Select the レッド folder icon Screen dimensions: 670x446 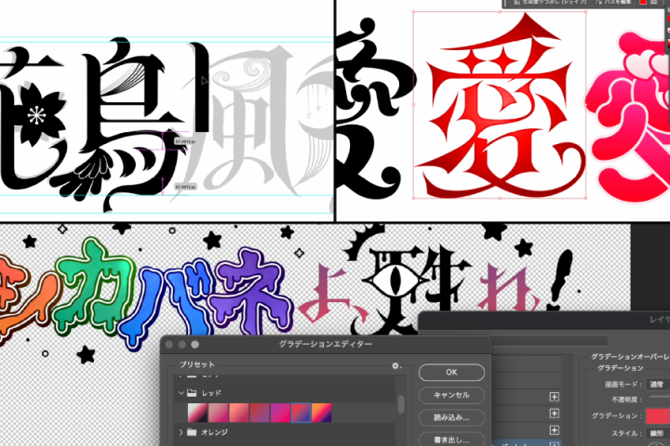click(192, 393)
